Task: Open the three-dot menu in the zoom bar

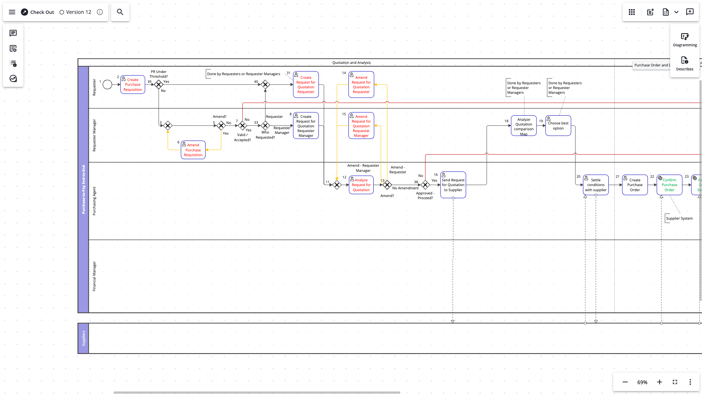Action: [690, 382]
